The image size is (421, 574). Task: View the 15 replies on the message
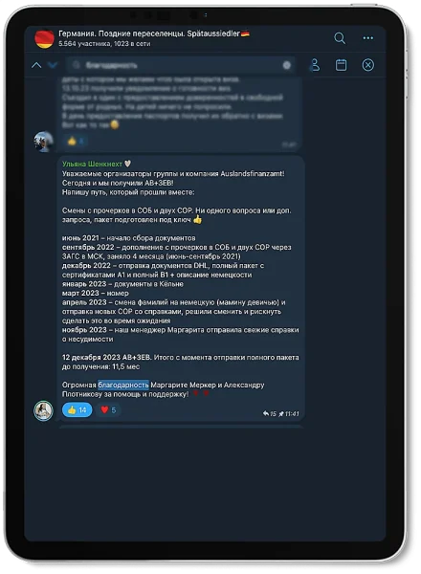tap(270, 414)
